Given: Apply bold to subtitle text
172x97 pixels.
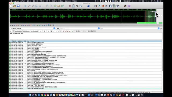Looking at the screenshot, I should (x=52, y=31).
